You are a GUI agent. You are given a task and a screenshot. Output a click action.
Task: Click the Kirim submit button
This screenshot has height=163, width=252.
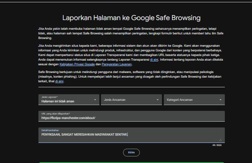point(131,153)
